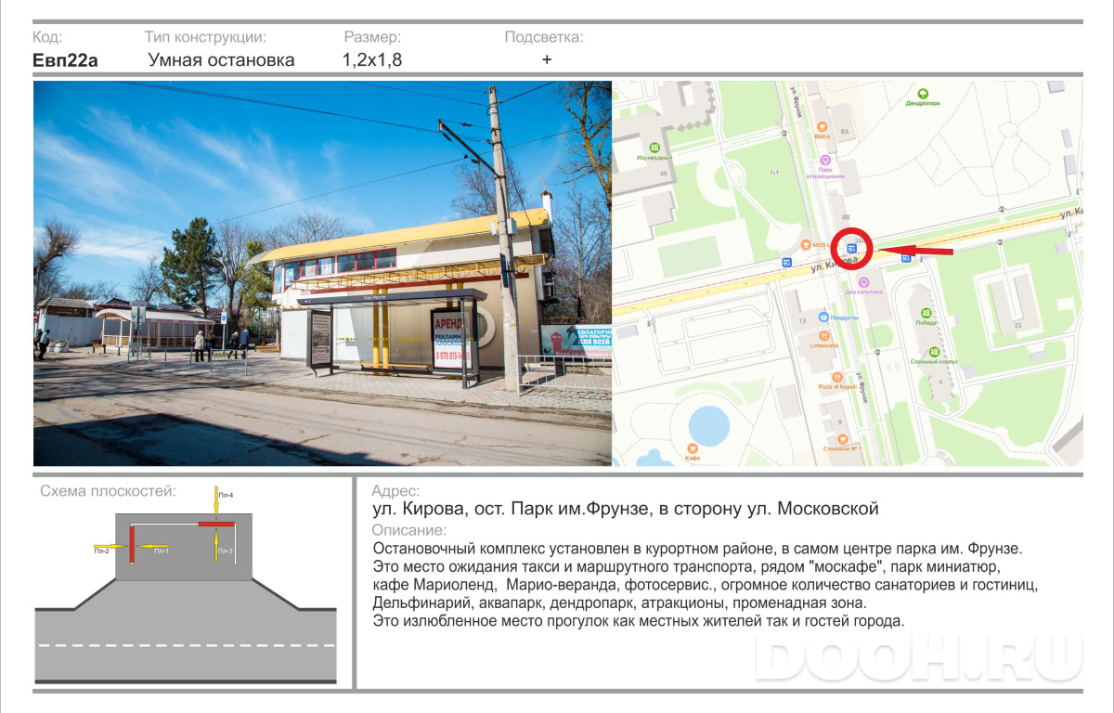Click the Пл-4 label in scheme
The image size is (1114, 713).
[226, 495]
